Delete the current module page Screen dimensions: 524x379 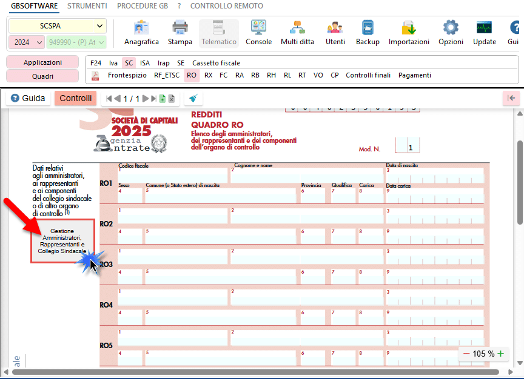coord(172,99)
